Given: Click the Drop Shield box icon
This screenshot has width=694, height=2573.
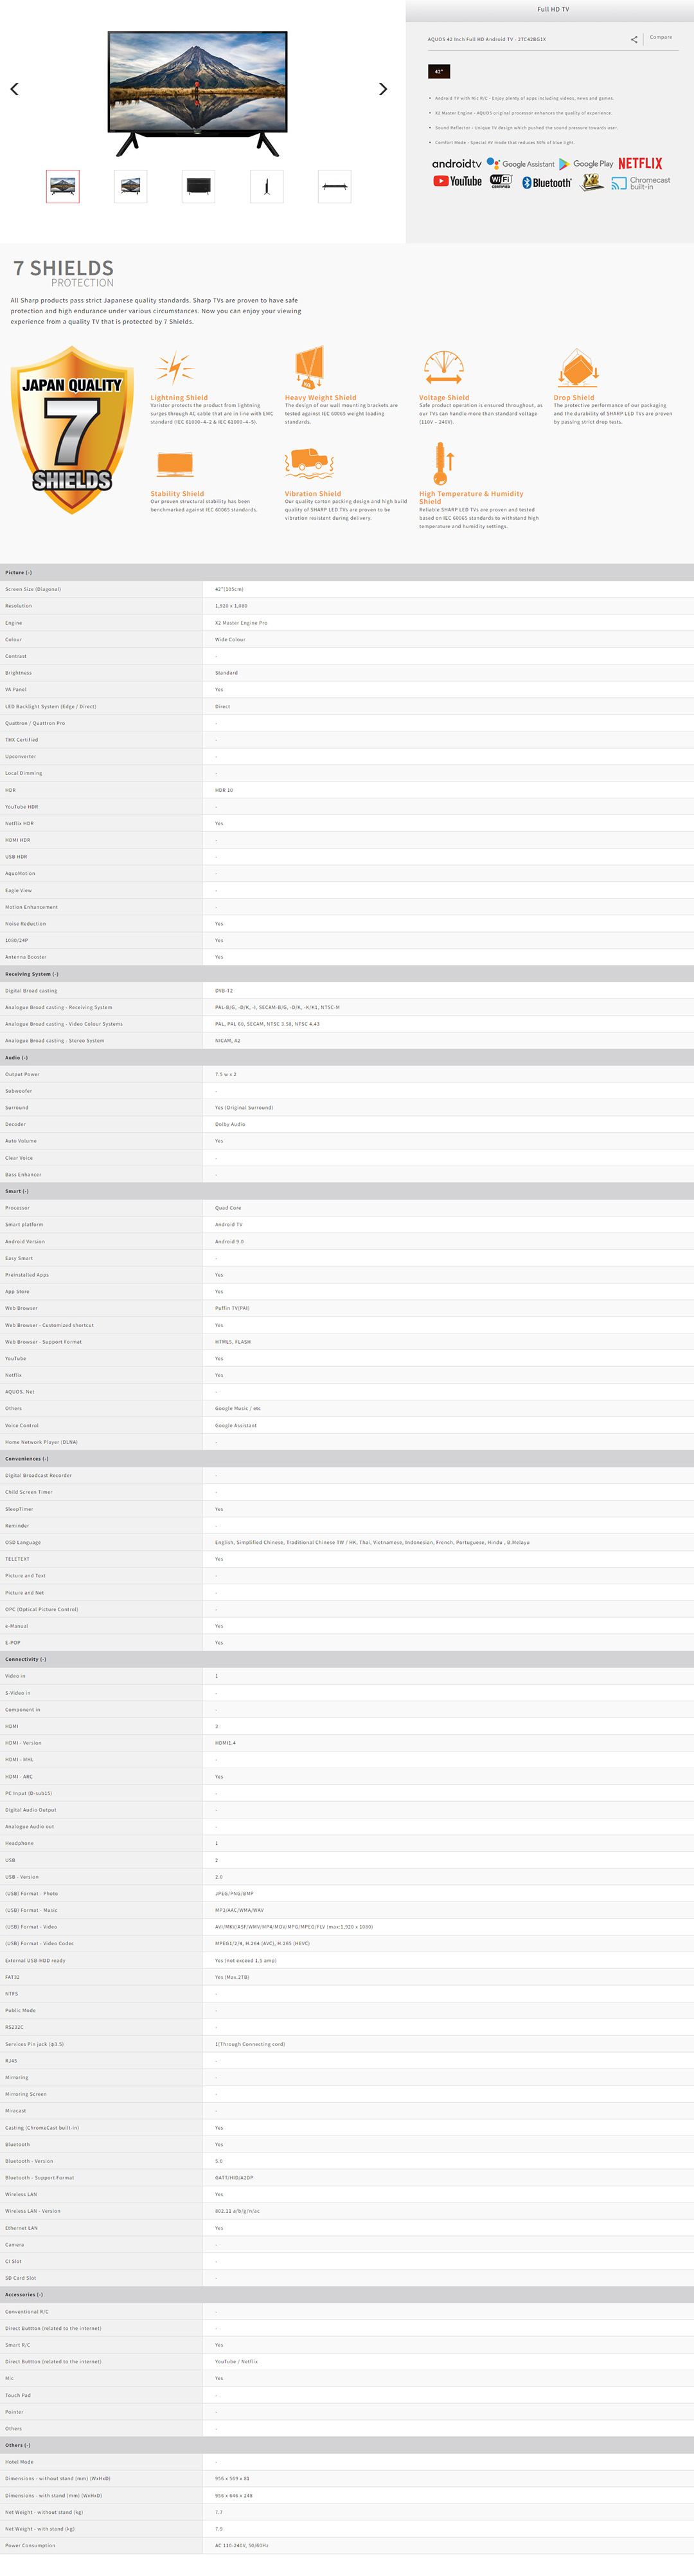Looking at the screenshot, I should (x=577, y=367).
